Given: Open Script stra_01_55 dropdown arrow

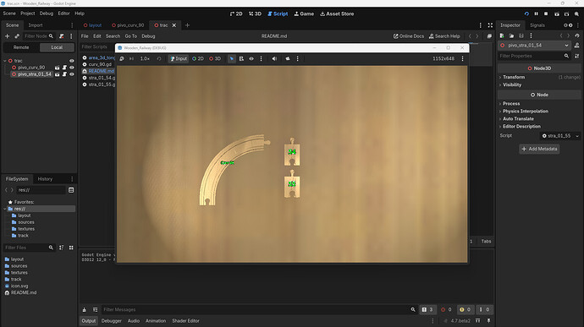Looking at the screenshot, I should (x=577, y=136).
